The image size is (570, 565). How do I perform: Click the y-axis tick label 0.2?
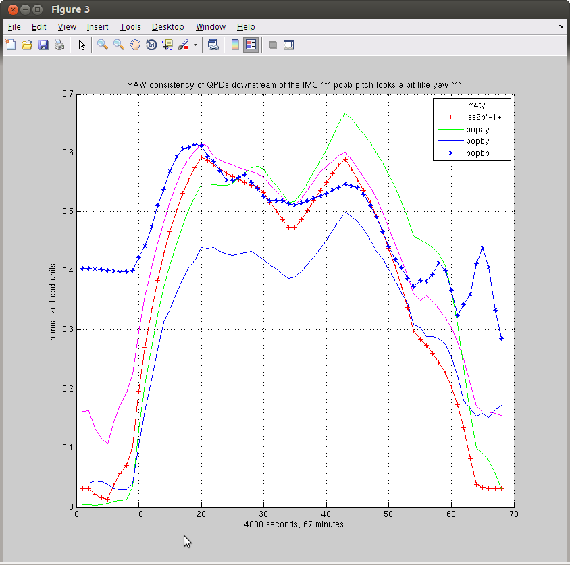pyautogui.click(x=68, y=389)
